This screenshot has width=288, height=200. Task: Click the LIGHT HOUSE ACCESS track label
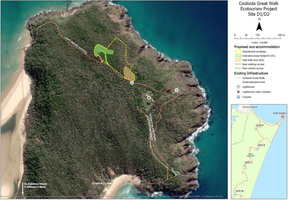pyautogui.click(x=76, y=45)
